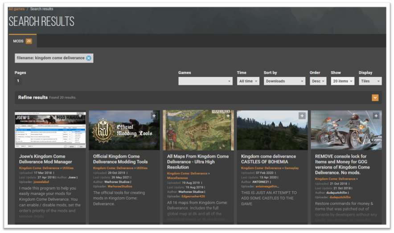This screenshot has width=394, height=233.
Task: Click Kingdom Come: Deliverance link under REMOVE console tile
Action: [335, 179]
